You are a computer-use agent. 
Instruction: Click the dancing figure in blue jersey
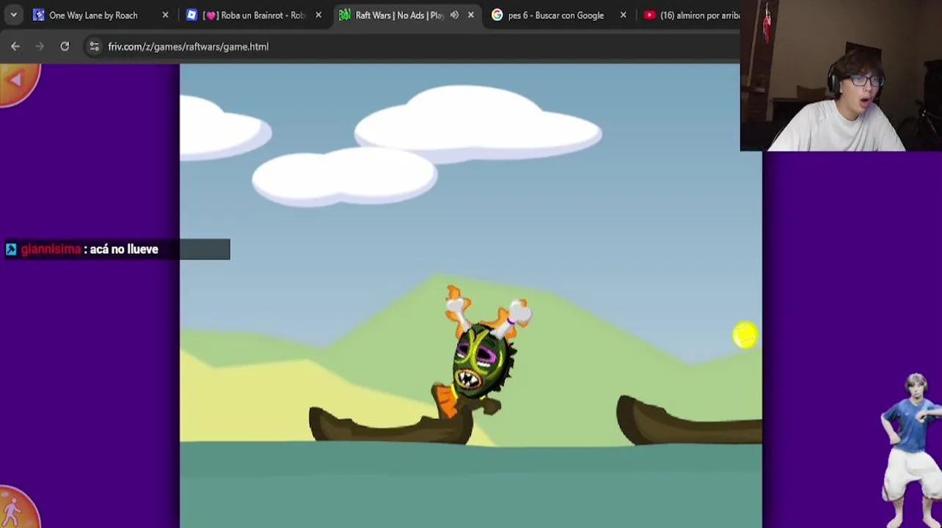(x=912, y=450)
